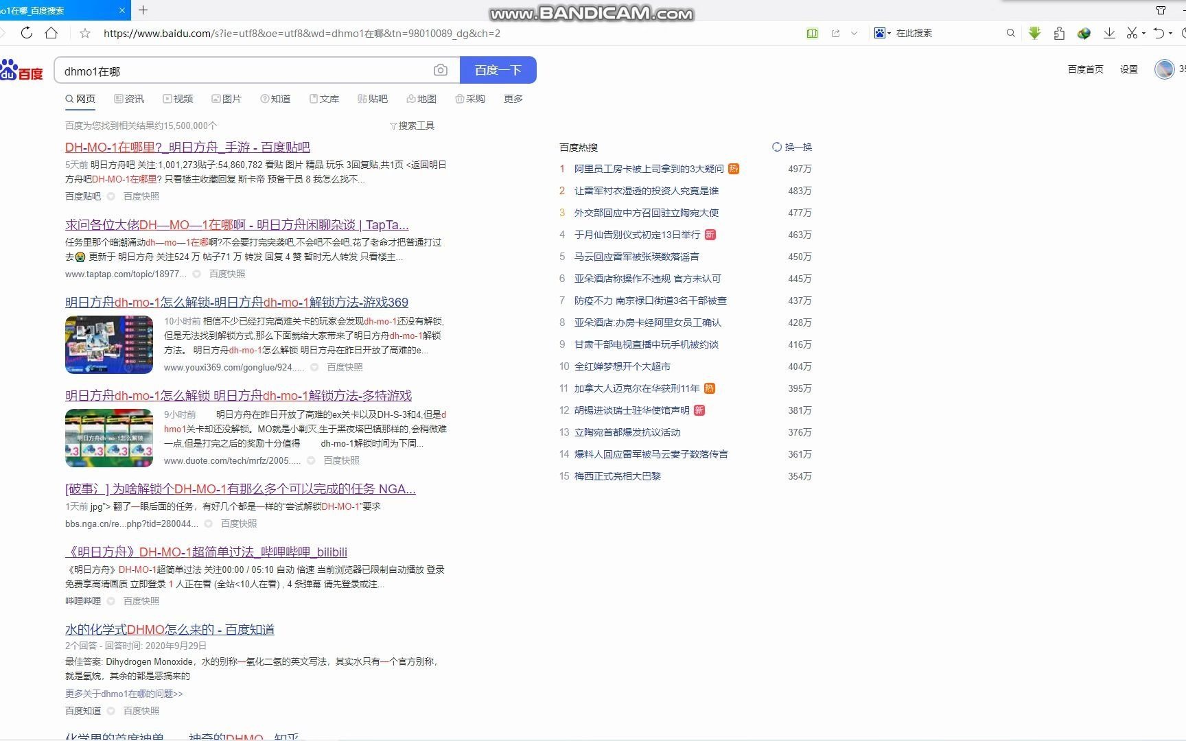Click the browser reload icon
The width and height of the screenshot is (1186, 741).
[x=27, y=33]
